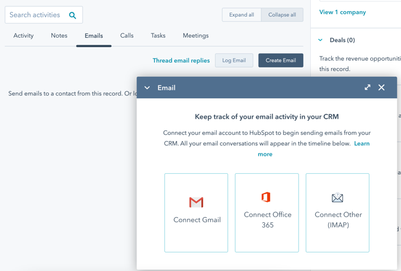Collapse the Deals (0) section chevron

pyautogui.click(x=320, y=40)
